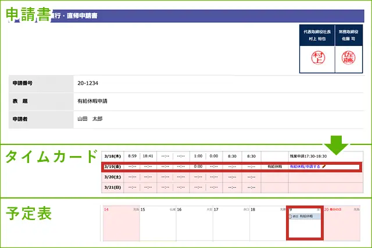Open the 有給休暇/申請する link on 3/19
Viewport: 372px width, 248px height.
click(x=305, y=166)
